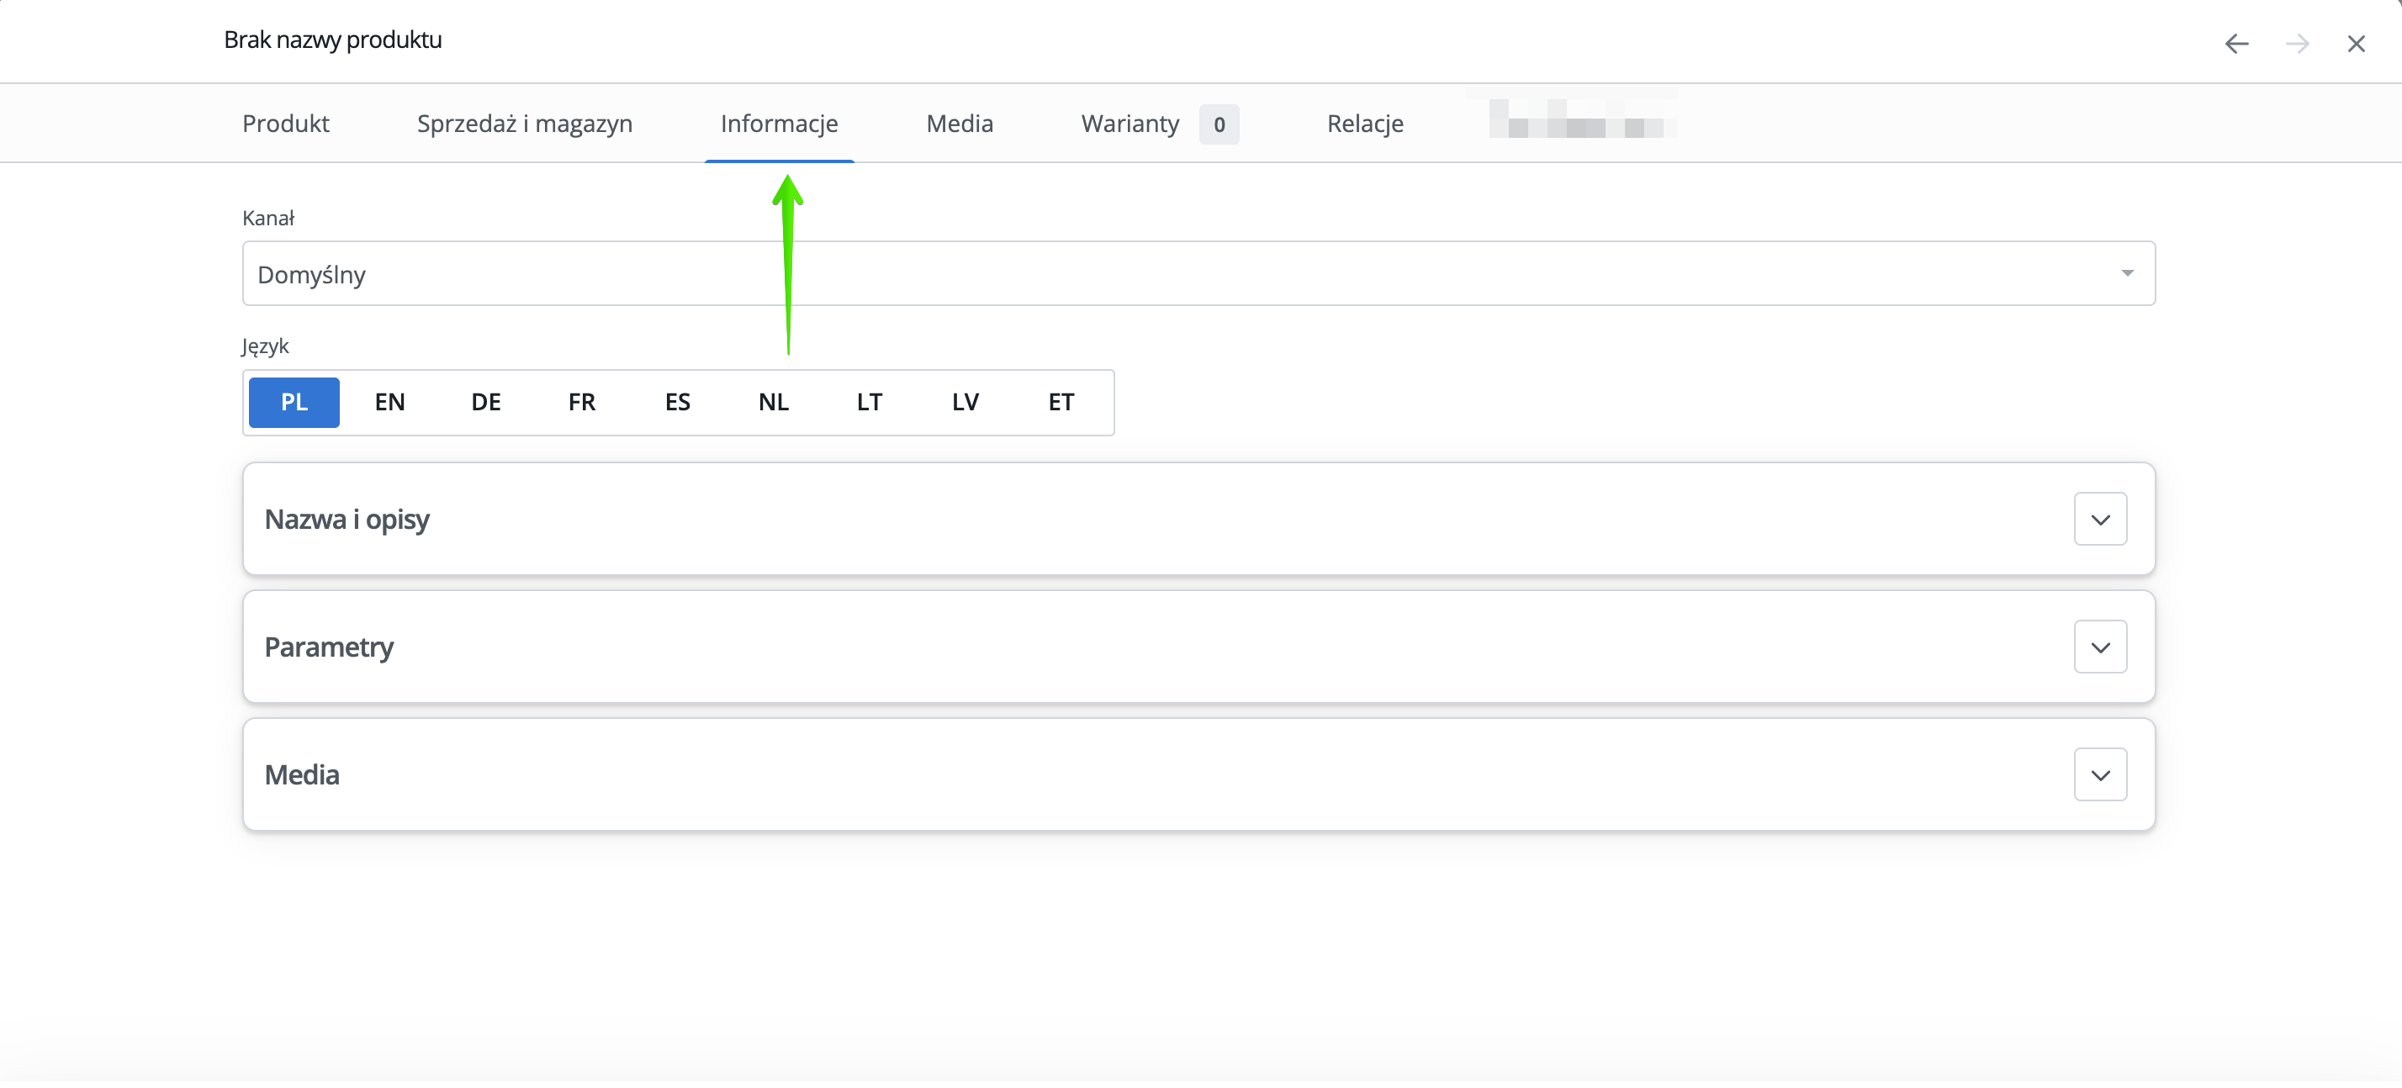Click the Warianty count badge

pos(1218,125)
